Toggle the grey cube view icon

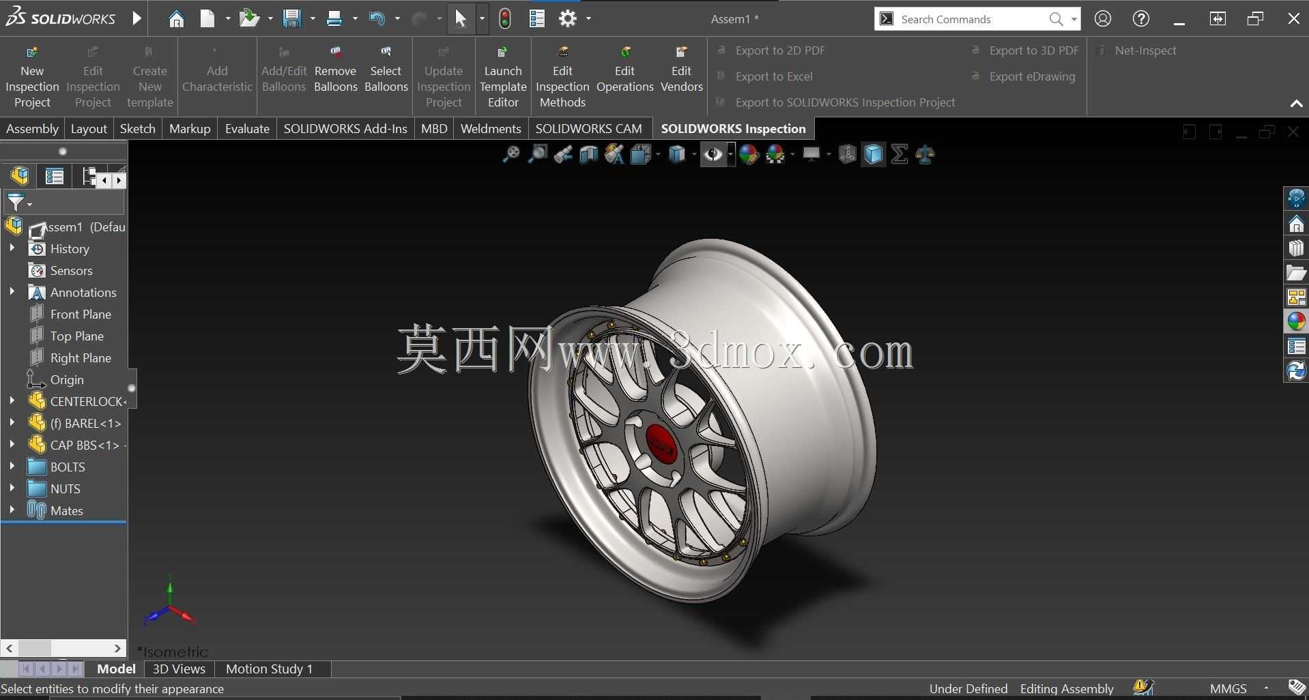pyautogui.click(x=847, y=155)
